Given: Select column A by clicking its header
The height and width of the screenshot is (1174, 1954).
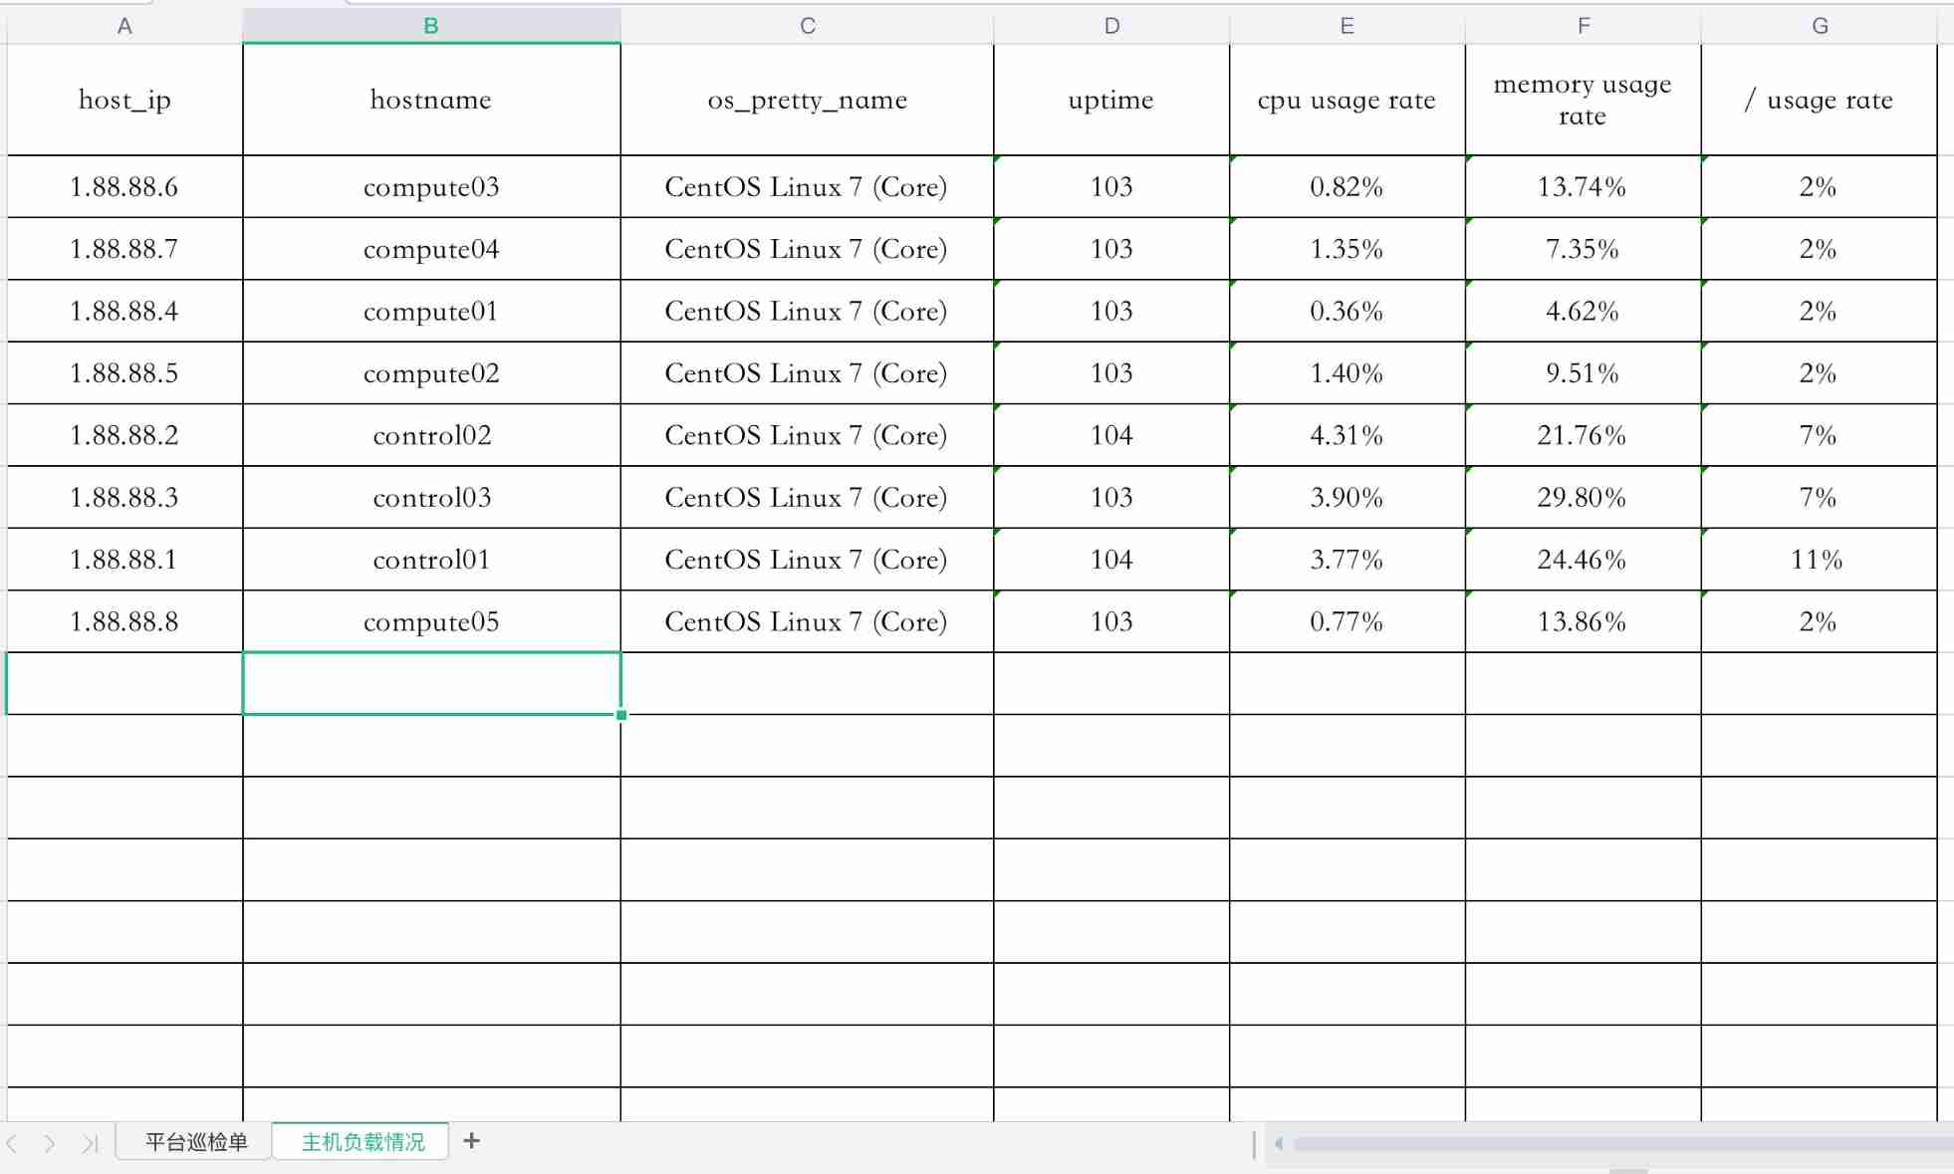Looking at the screenshot, I should 123,25.
